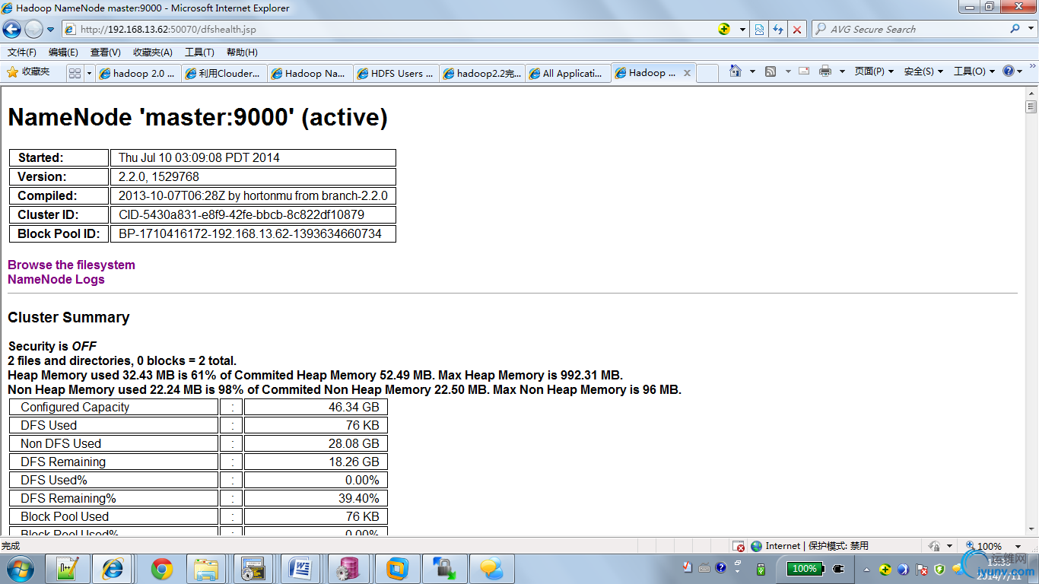
Task: Open Internet Explorer from the taskbar
Action: [113, 569]
